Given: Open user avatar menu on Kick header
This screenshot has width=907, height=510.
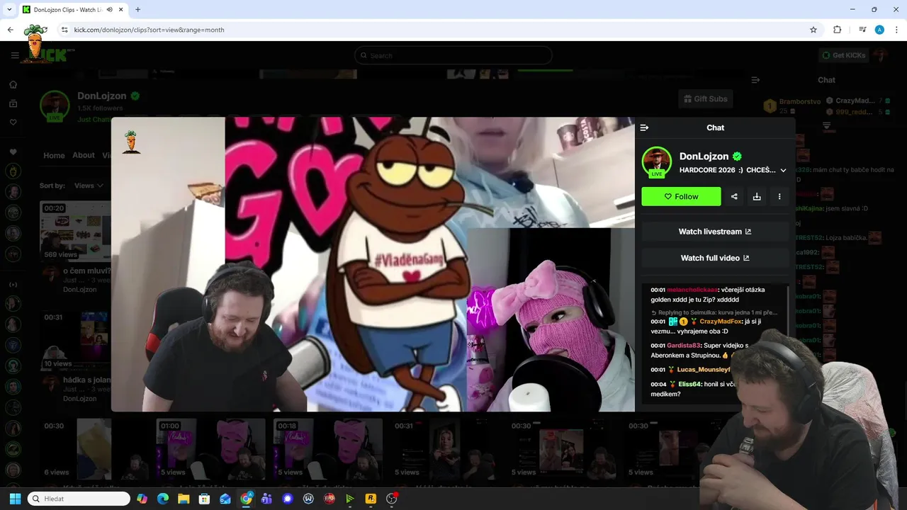Looking at the screenshot, I should coord(881,55).
